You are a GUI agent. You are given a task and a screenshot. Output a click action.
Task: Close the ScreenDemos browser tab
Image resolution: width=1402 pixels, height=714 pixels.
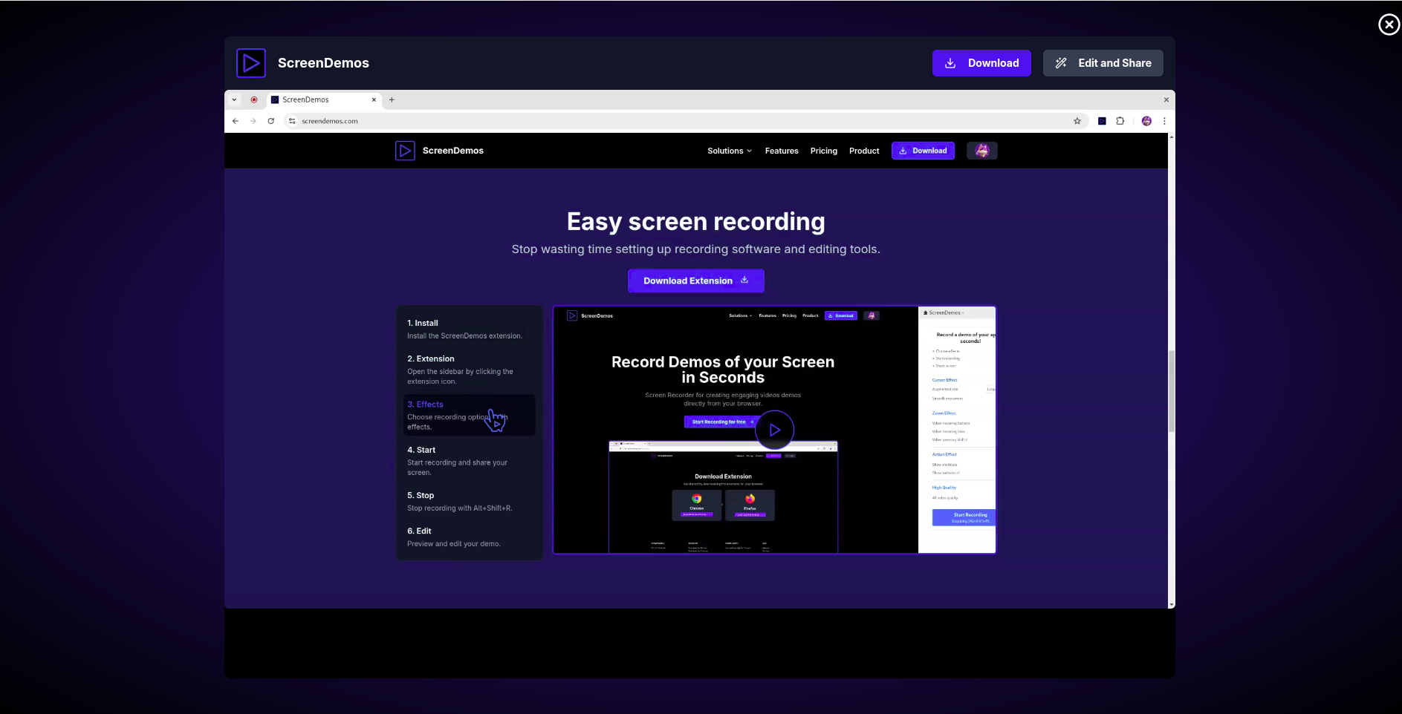coord(374,99)
